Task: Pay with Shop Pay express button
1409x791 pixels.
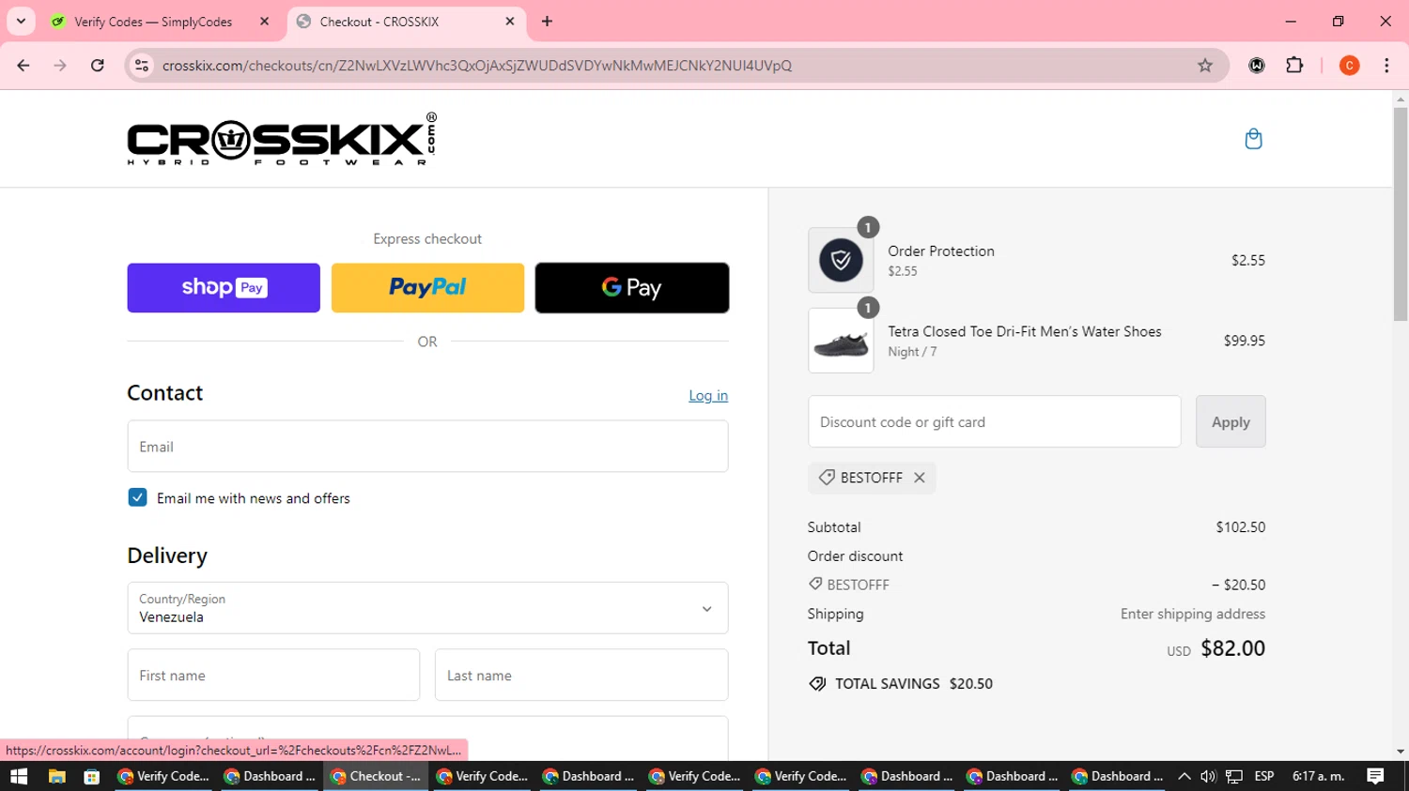Action: (224, 287)
